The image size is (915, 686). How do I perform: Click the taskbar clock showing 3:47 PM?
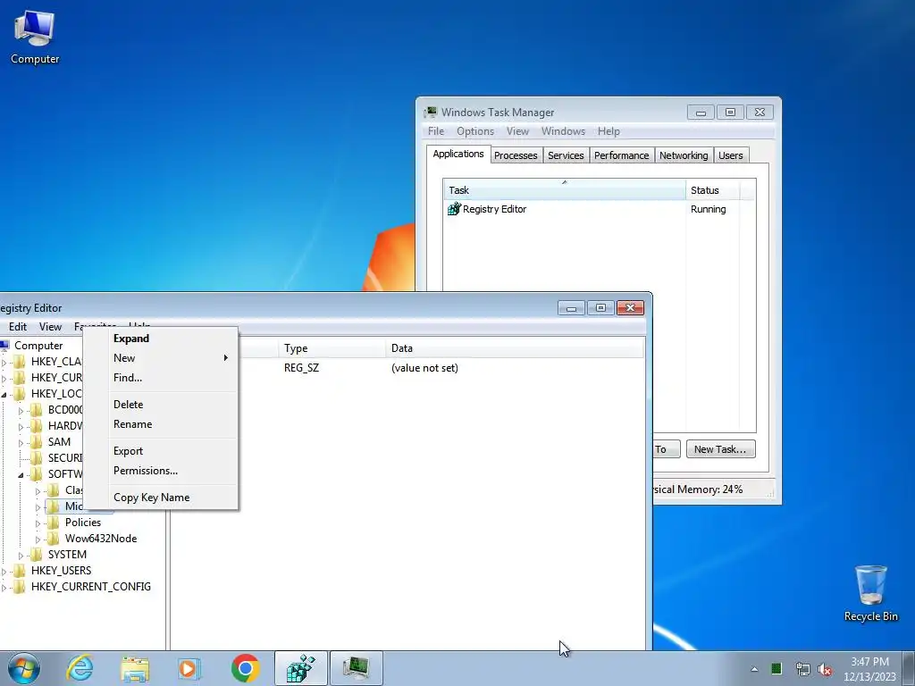click(x=869, y=669)
